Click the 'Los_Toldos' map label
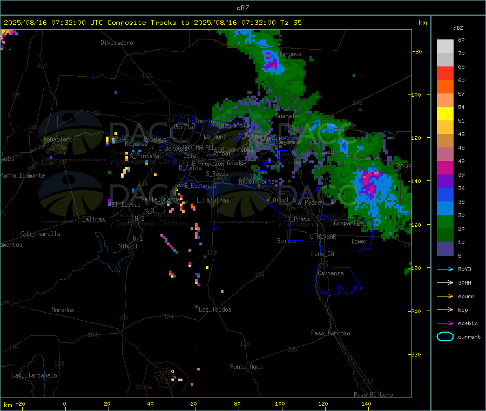 (215, 309)
